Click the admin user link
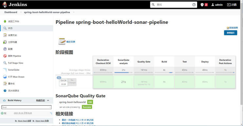 tap(217, 5)
